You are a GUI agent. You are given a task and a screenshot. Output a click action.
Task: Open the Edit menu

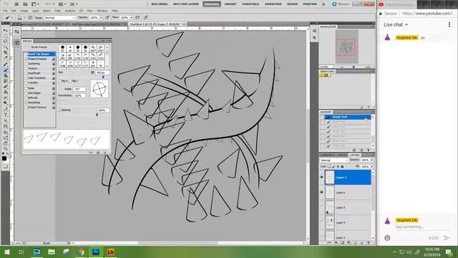point(14,11)
